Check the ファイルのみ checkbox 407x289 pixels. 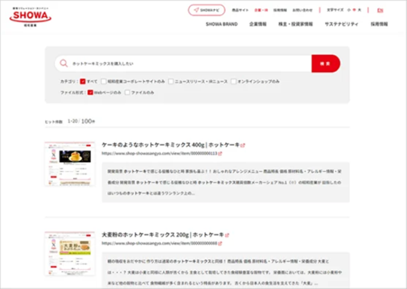pos(128,92)
